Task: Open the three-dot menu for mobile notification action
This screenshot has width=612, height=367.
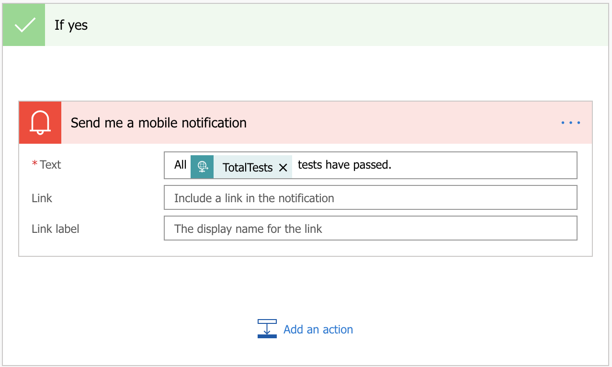Action: click(x=570, y=123)
